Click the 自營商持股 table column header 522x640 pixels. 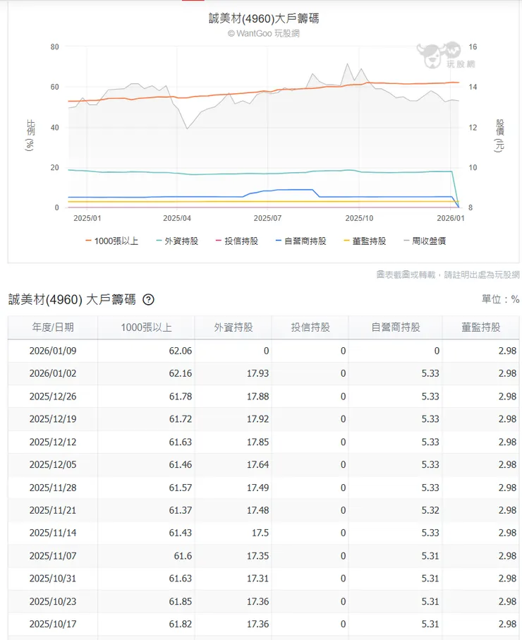tap(396, 327)
